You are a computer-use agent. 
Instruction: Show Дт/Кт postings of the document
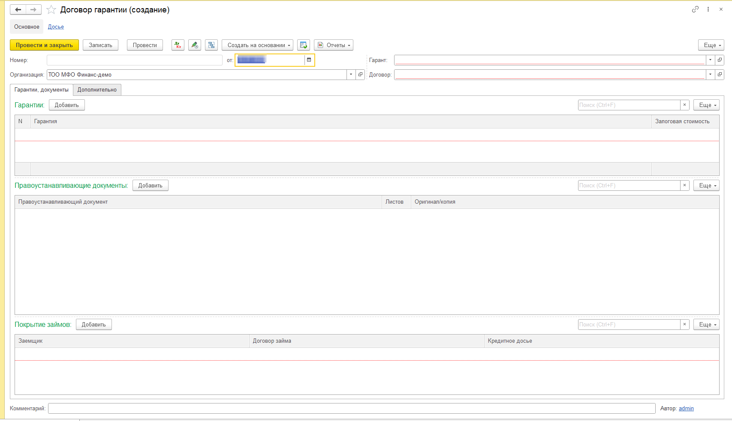point(178,45)
